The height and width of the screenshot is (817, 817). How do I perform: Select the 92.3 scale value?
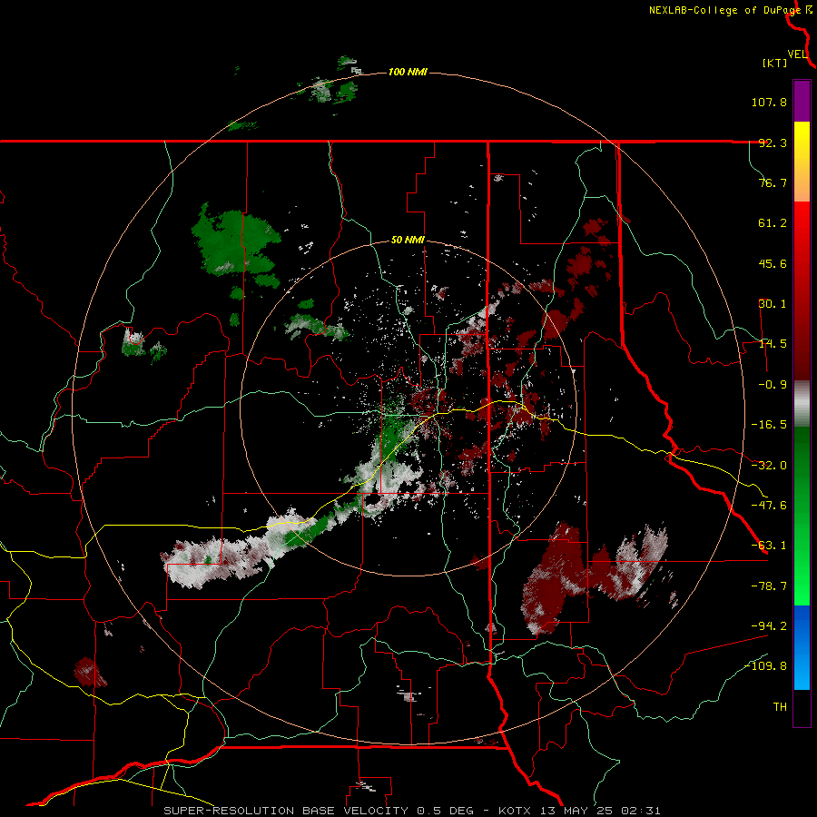773,143
